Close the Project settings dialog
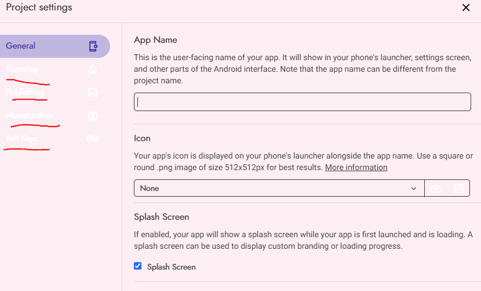Image resolution: width=481 pixels, height=291 pixels. click(x=466, y=8)
